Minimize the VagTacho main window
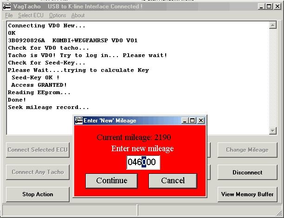The width and height of the screenshot is (284, 218). (261, 6)
